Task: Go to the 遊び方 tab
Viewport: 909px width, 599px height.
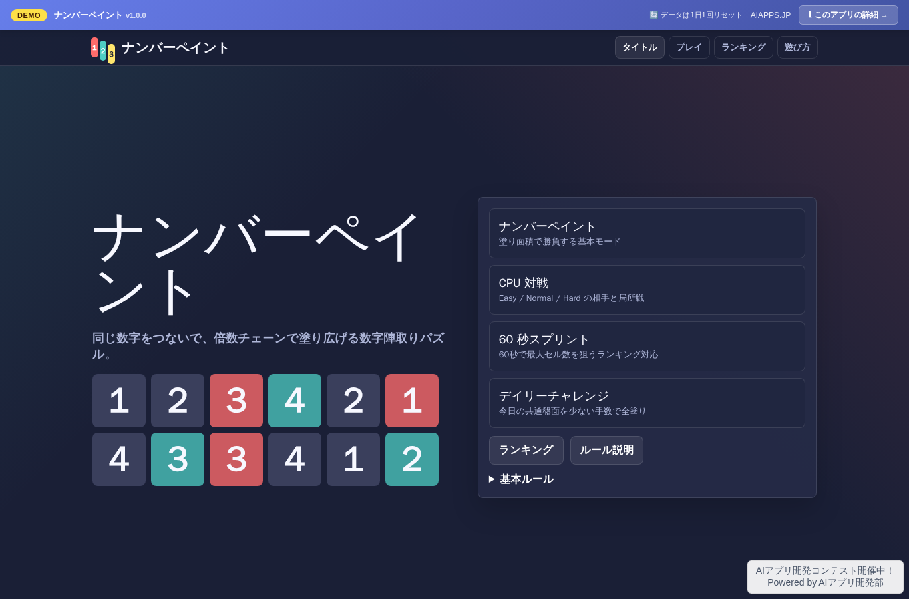Action: (797, 47)
